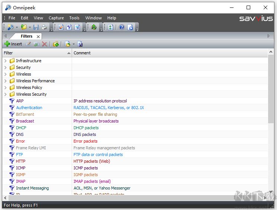Click the Insert Group folder-plus icon
Viewport: 277px width, 210px height.
(56, 44)
